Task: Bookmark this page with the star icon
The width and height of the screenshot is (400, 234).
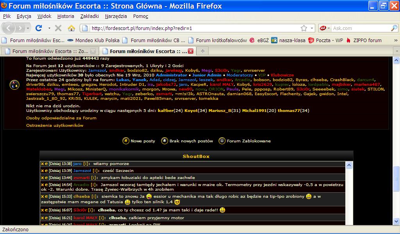Action: click(304, 28)
